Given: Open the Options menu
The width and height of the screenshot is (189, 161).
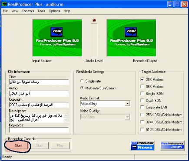Looking at the screenshot, I should [x=54, y=11].
